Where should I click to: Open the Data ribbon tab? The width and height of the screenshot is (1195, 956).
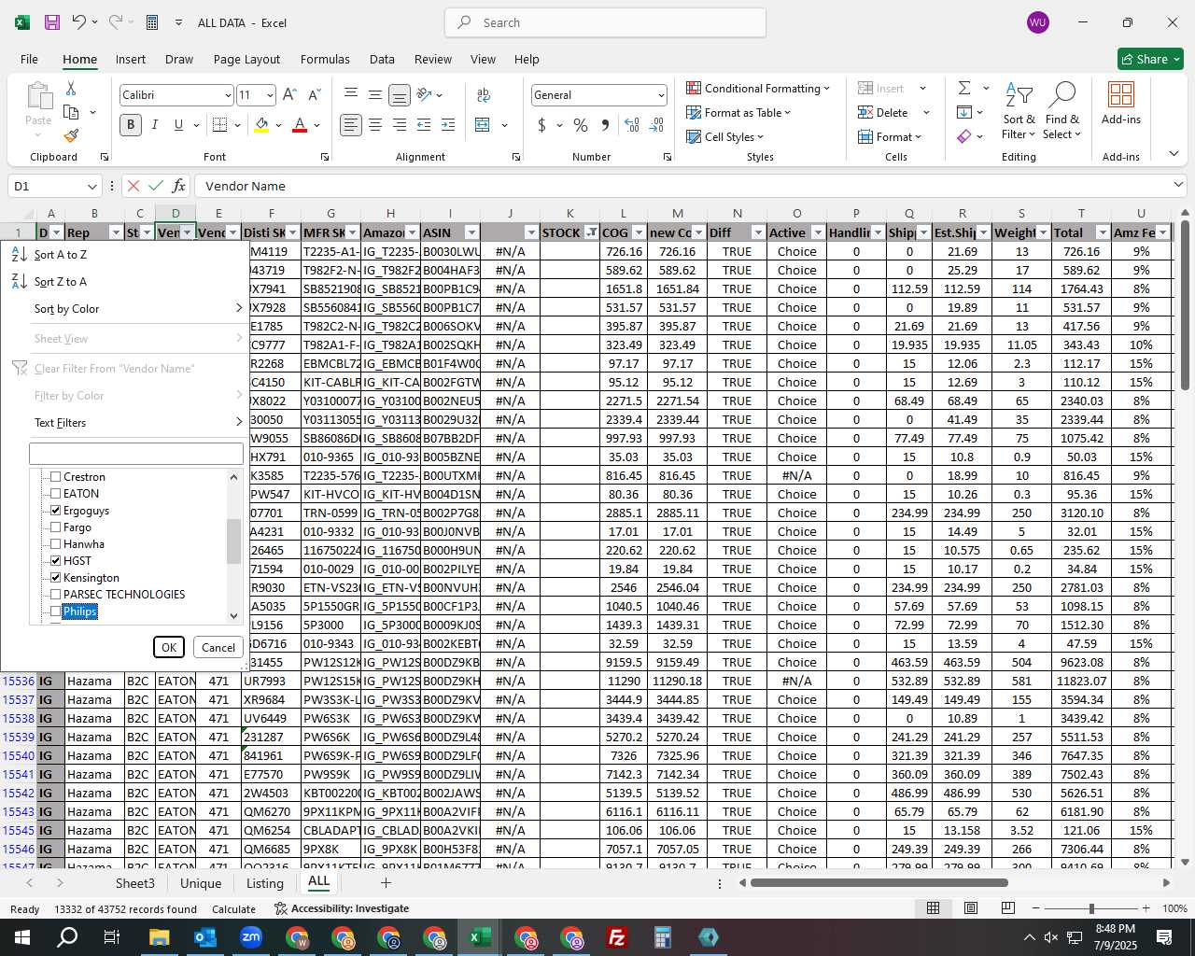pyautogui.click(x=382, y=59)
